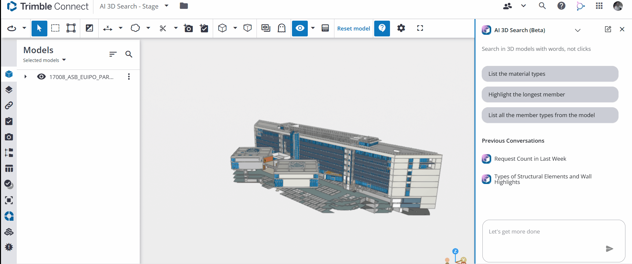
Task: Open the ghost transparency tool
Action: [x=282, y=28]
